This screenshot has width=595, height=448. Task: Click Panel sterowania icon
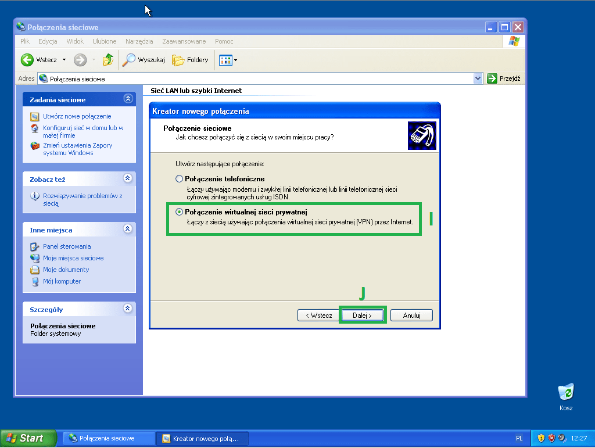34,246
